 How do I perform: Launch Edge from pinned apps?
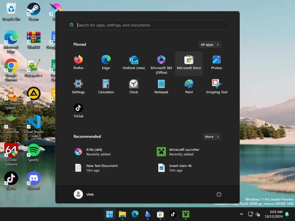[x=106, y=63]
